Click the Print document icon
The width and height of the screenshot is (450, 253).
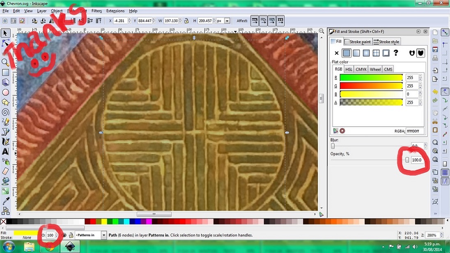435,58
